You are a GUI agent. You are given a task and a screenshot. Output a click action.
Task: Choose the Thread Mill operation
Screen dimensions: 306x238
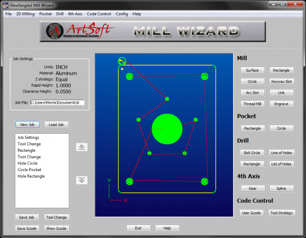coord(252,104)
